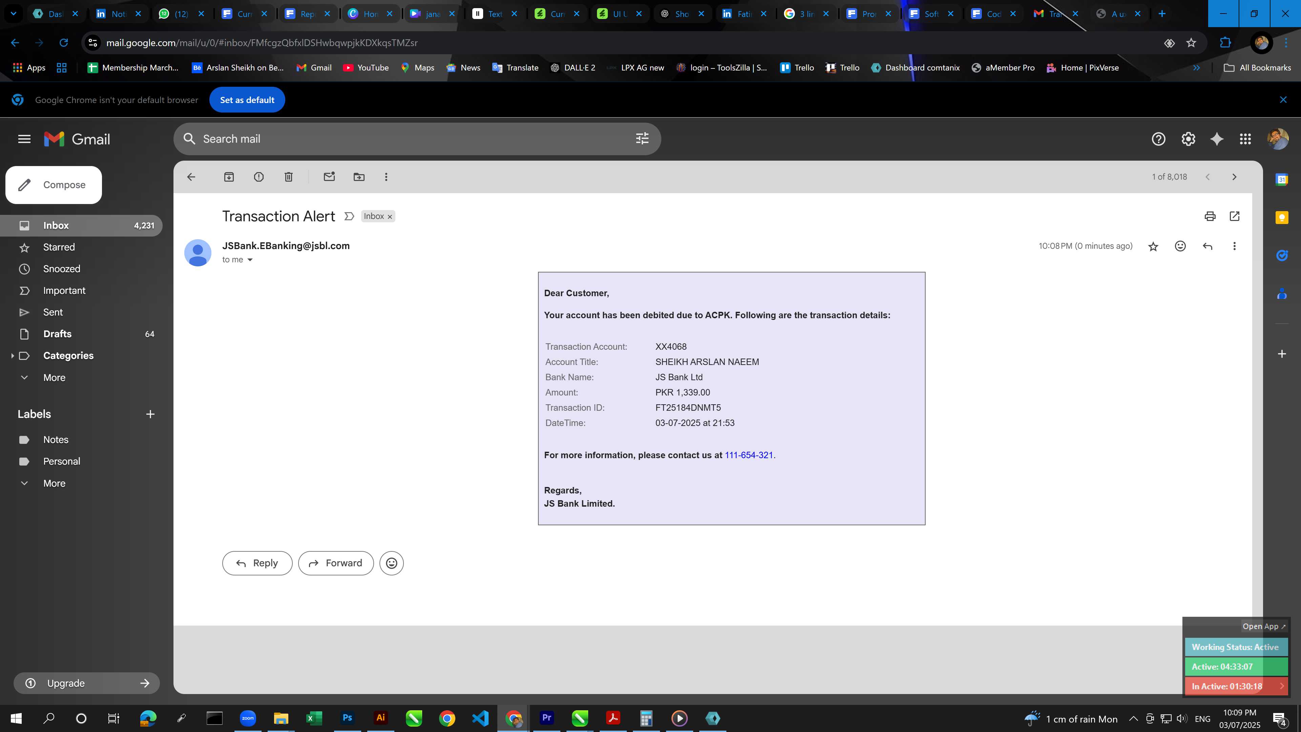Click the Reply button below email
Image resolution: width=1301 pixels, height=732 pixels.
(x=257, y=563)
